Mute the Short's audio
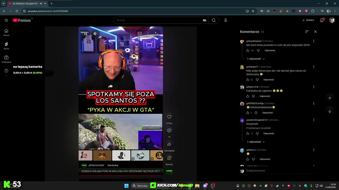This screenshot has height=190, width=339. click(95, 34)
